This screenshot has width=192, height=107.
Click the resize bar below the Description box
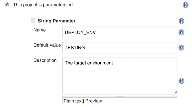coord(120,97)
